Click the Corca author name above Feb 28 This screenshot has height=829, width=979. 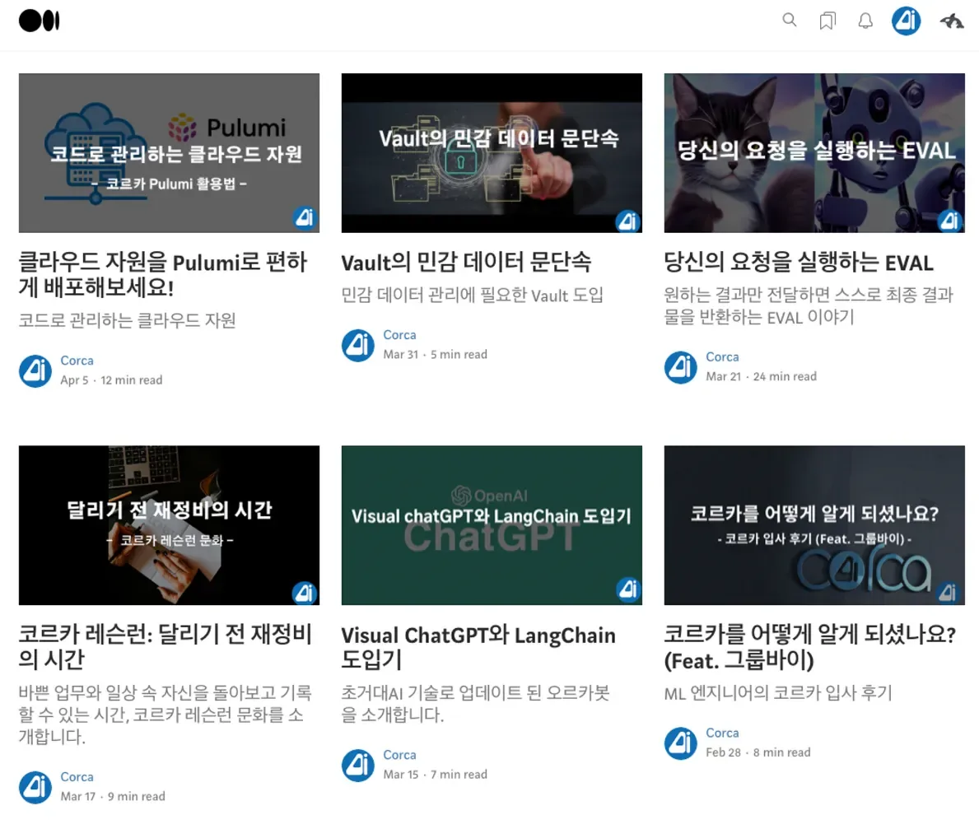click(722, 732)
